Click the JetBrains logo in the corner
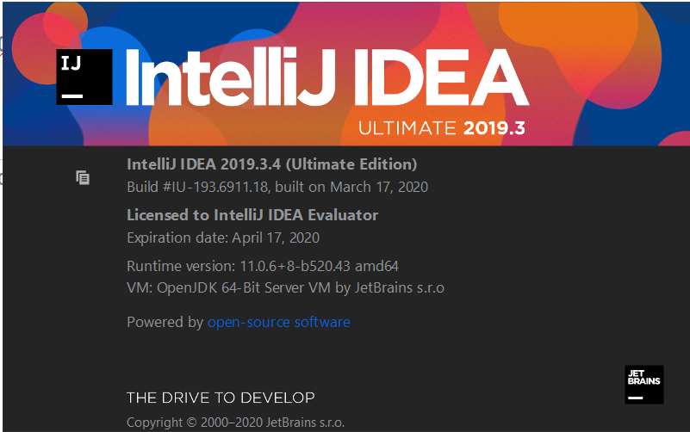The height and width of the screenshot is (432, 690). pos(643,385)
